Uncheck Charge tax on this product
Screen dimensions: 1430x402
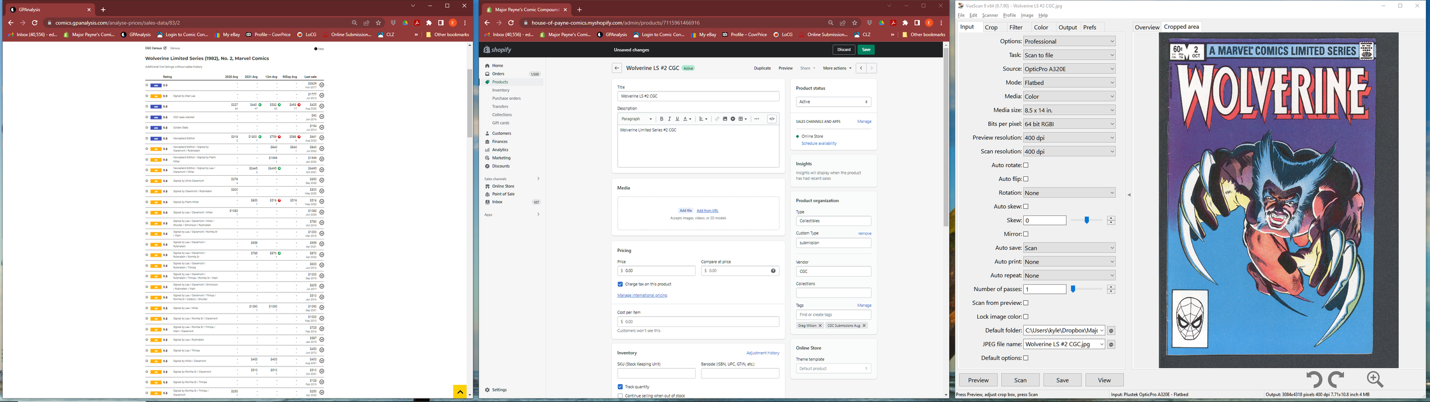click(x=620, y=284)
